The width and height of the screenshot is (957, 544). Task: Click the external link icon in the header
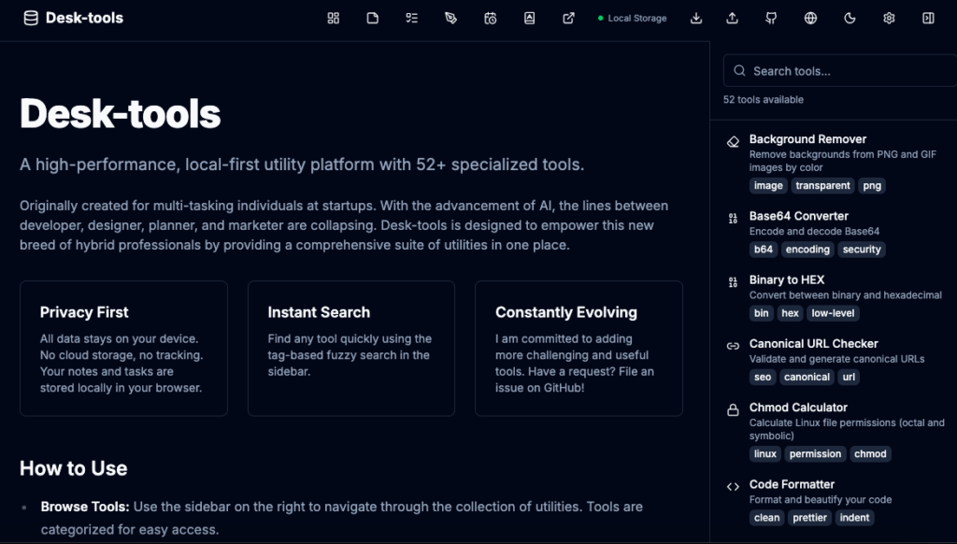point(569,18)
